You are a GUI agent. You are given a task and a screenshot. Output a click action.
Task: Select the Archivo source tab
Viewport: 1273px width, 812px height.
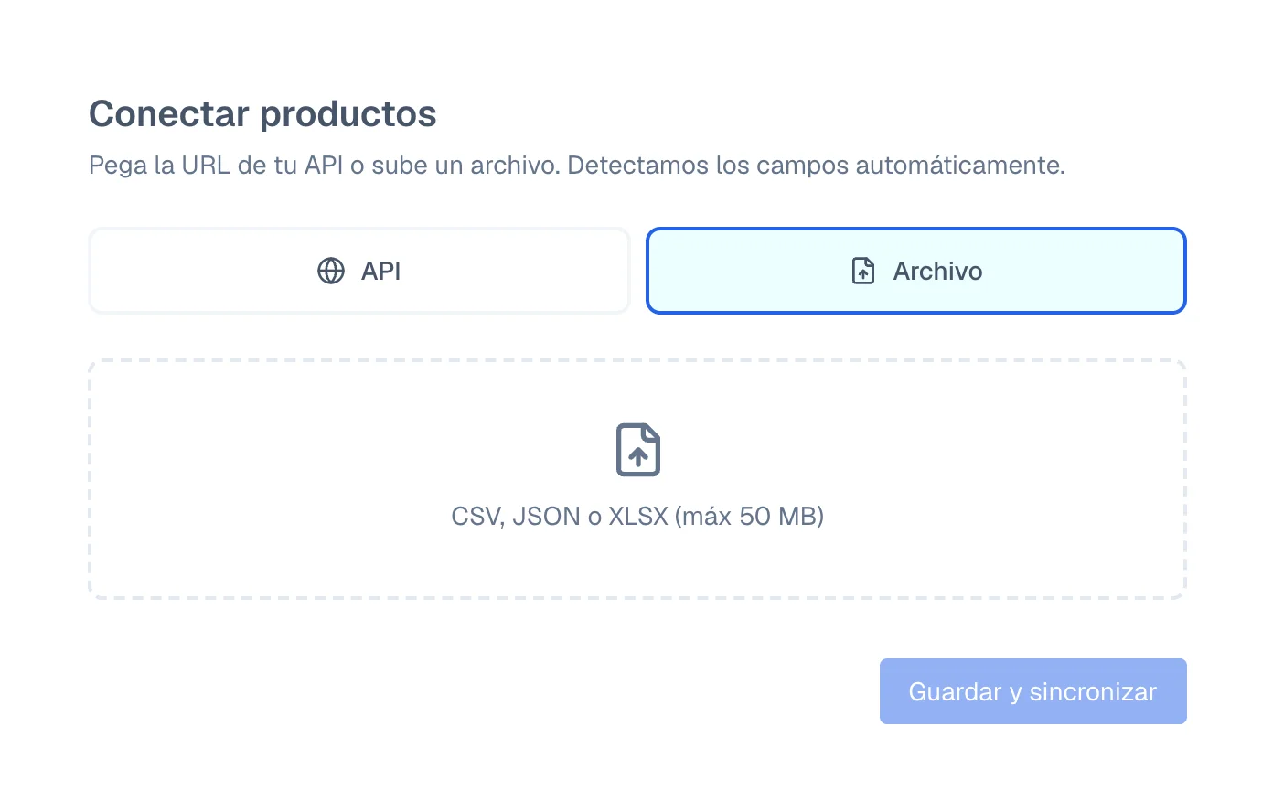tap(916, 271)
